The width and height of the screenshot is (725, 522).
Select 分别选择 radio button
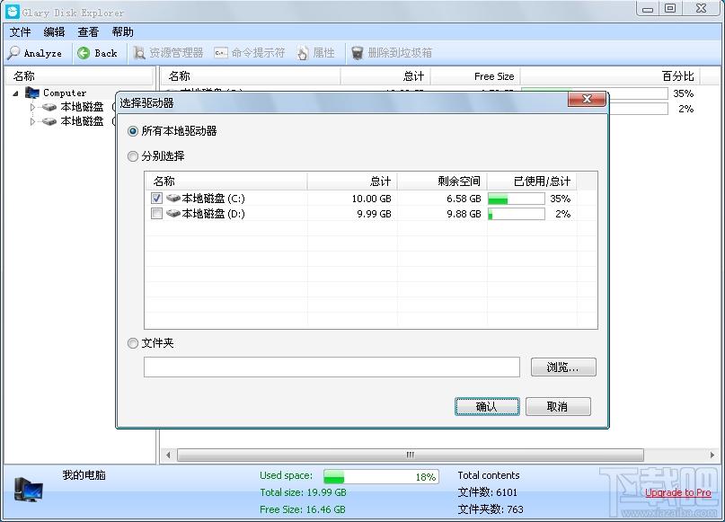pos(133,156)
